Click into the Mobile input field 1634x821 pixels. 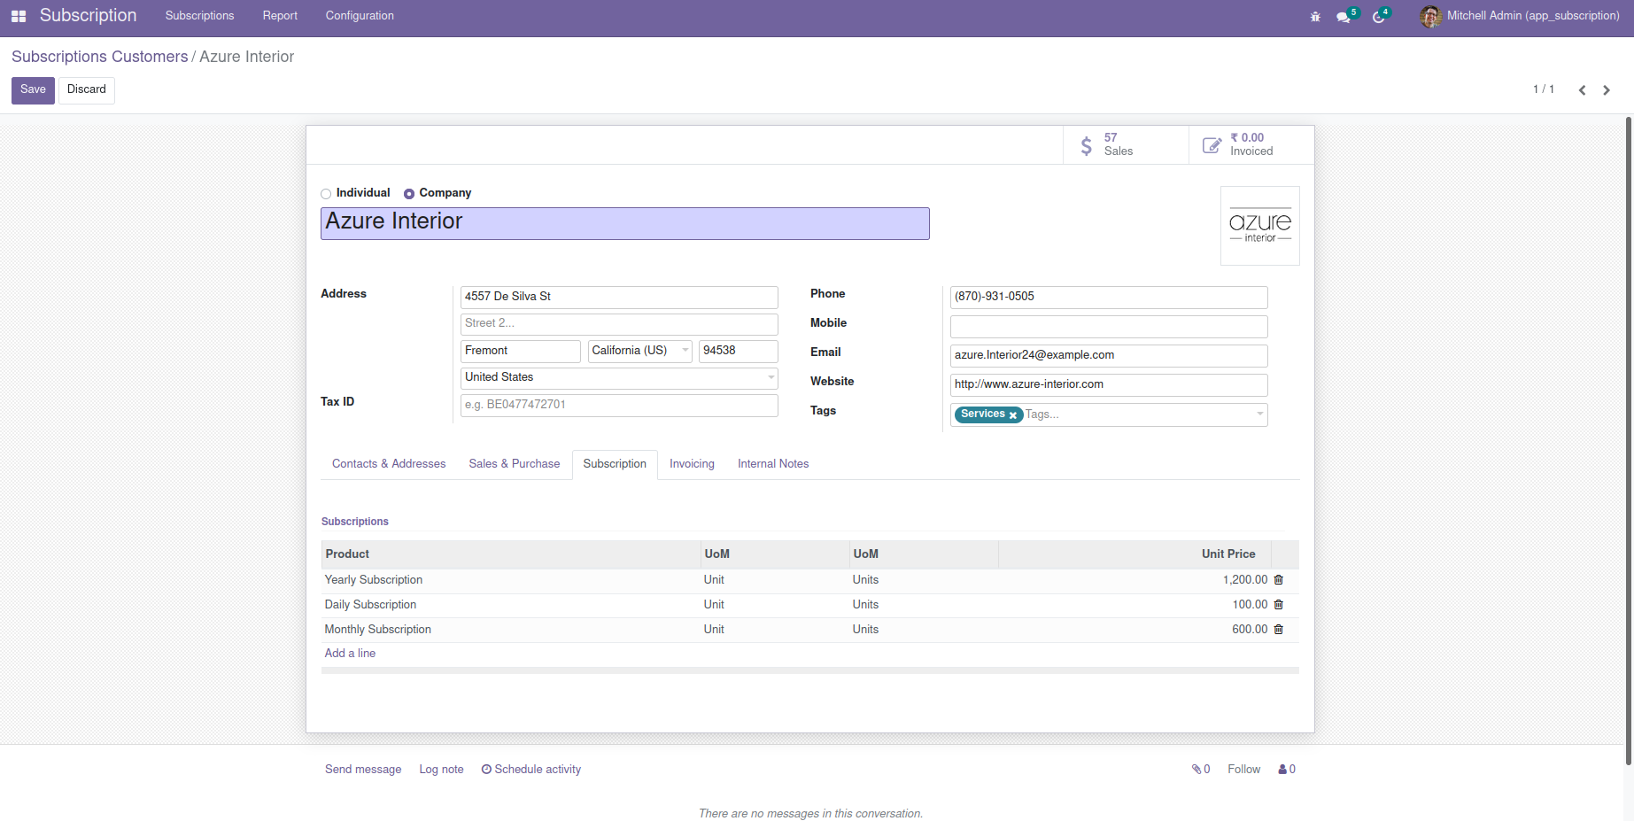point(1108,327)
